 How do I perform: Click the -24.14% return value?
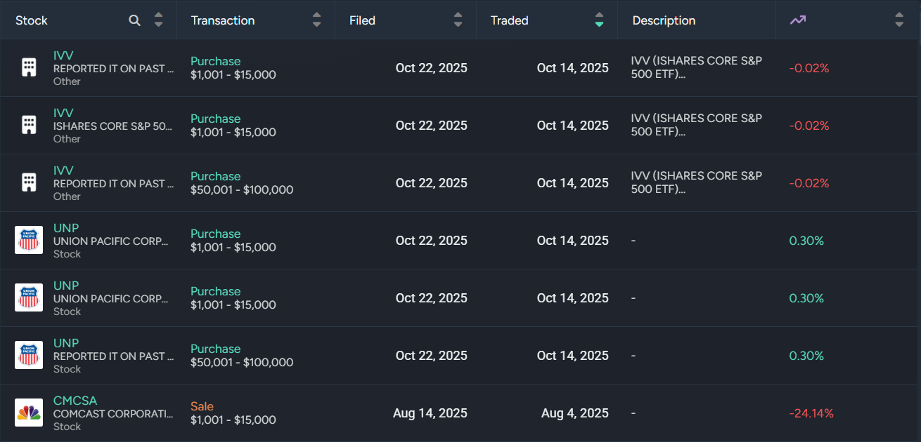point(811,413)
